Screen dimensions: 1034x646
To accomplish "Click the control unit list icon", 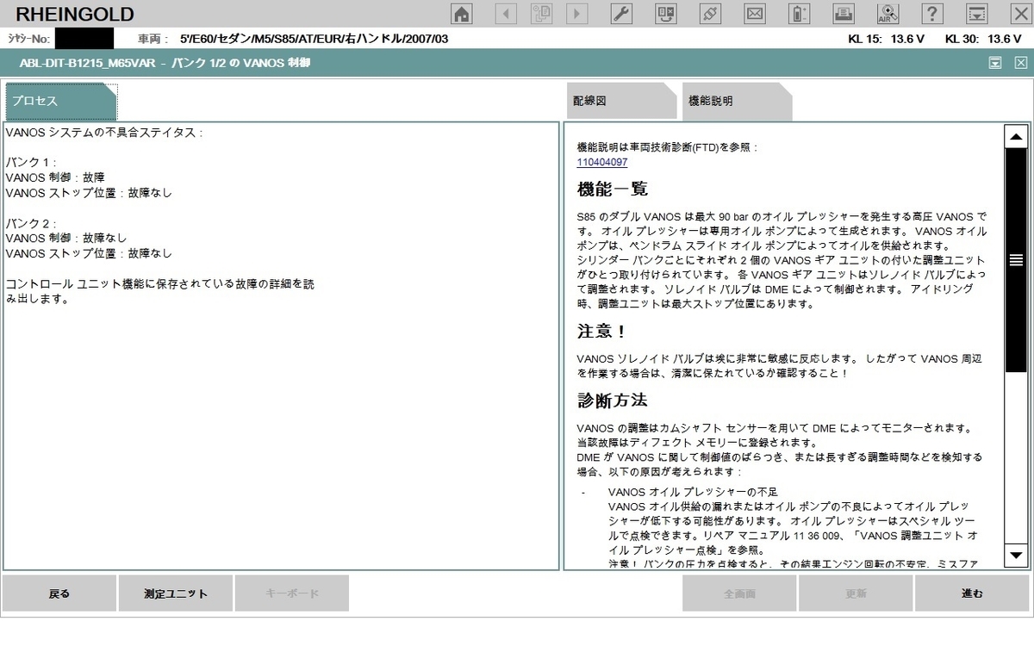I will 666,13.
